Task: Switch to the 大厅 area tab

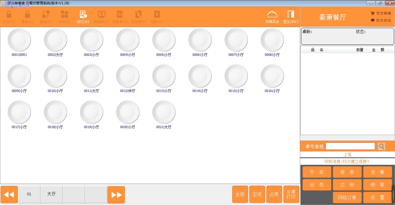Action: coord(51,194)
